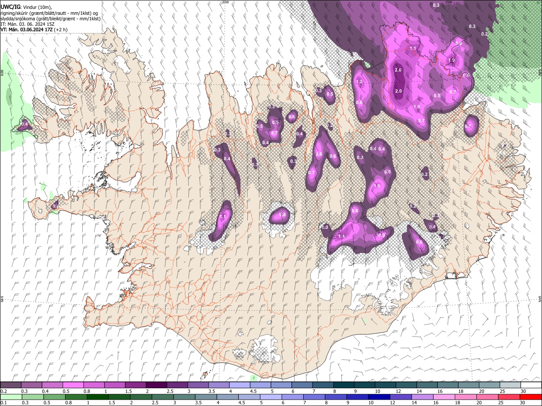Click the '1.2' snowfall value on map

point(359,82)
